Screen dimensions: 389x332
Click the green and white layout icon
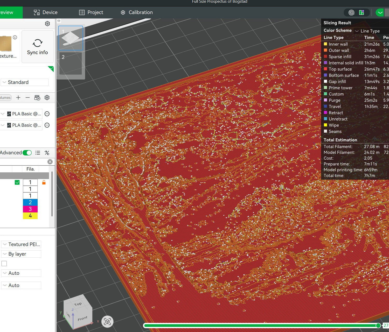pyautogui.click(x=362, y=12)
